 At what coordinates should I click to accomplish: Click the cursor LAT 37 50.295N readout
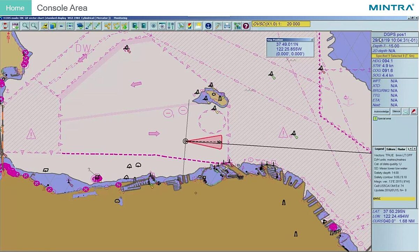pos(389,211)
